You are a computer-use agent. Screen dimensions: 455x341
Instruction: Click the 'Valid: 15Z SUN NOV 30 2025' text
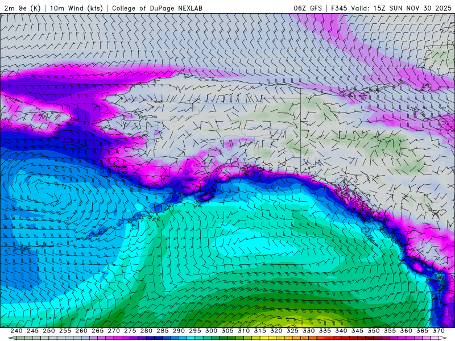tap(401, 8)
